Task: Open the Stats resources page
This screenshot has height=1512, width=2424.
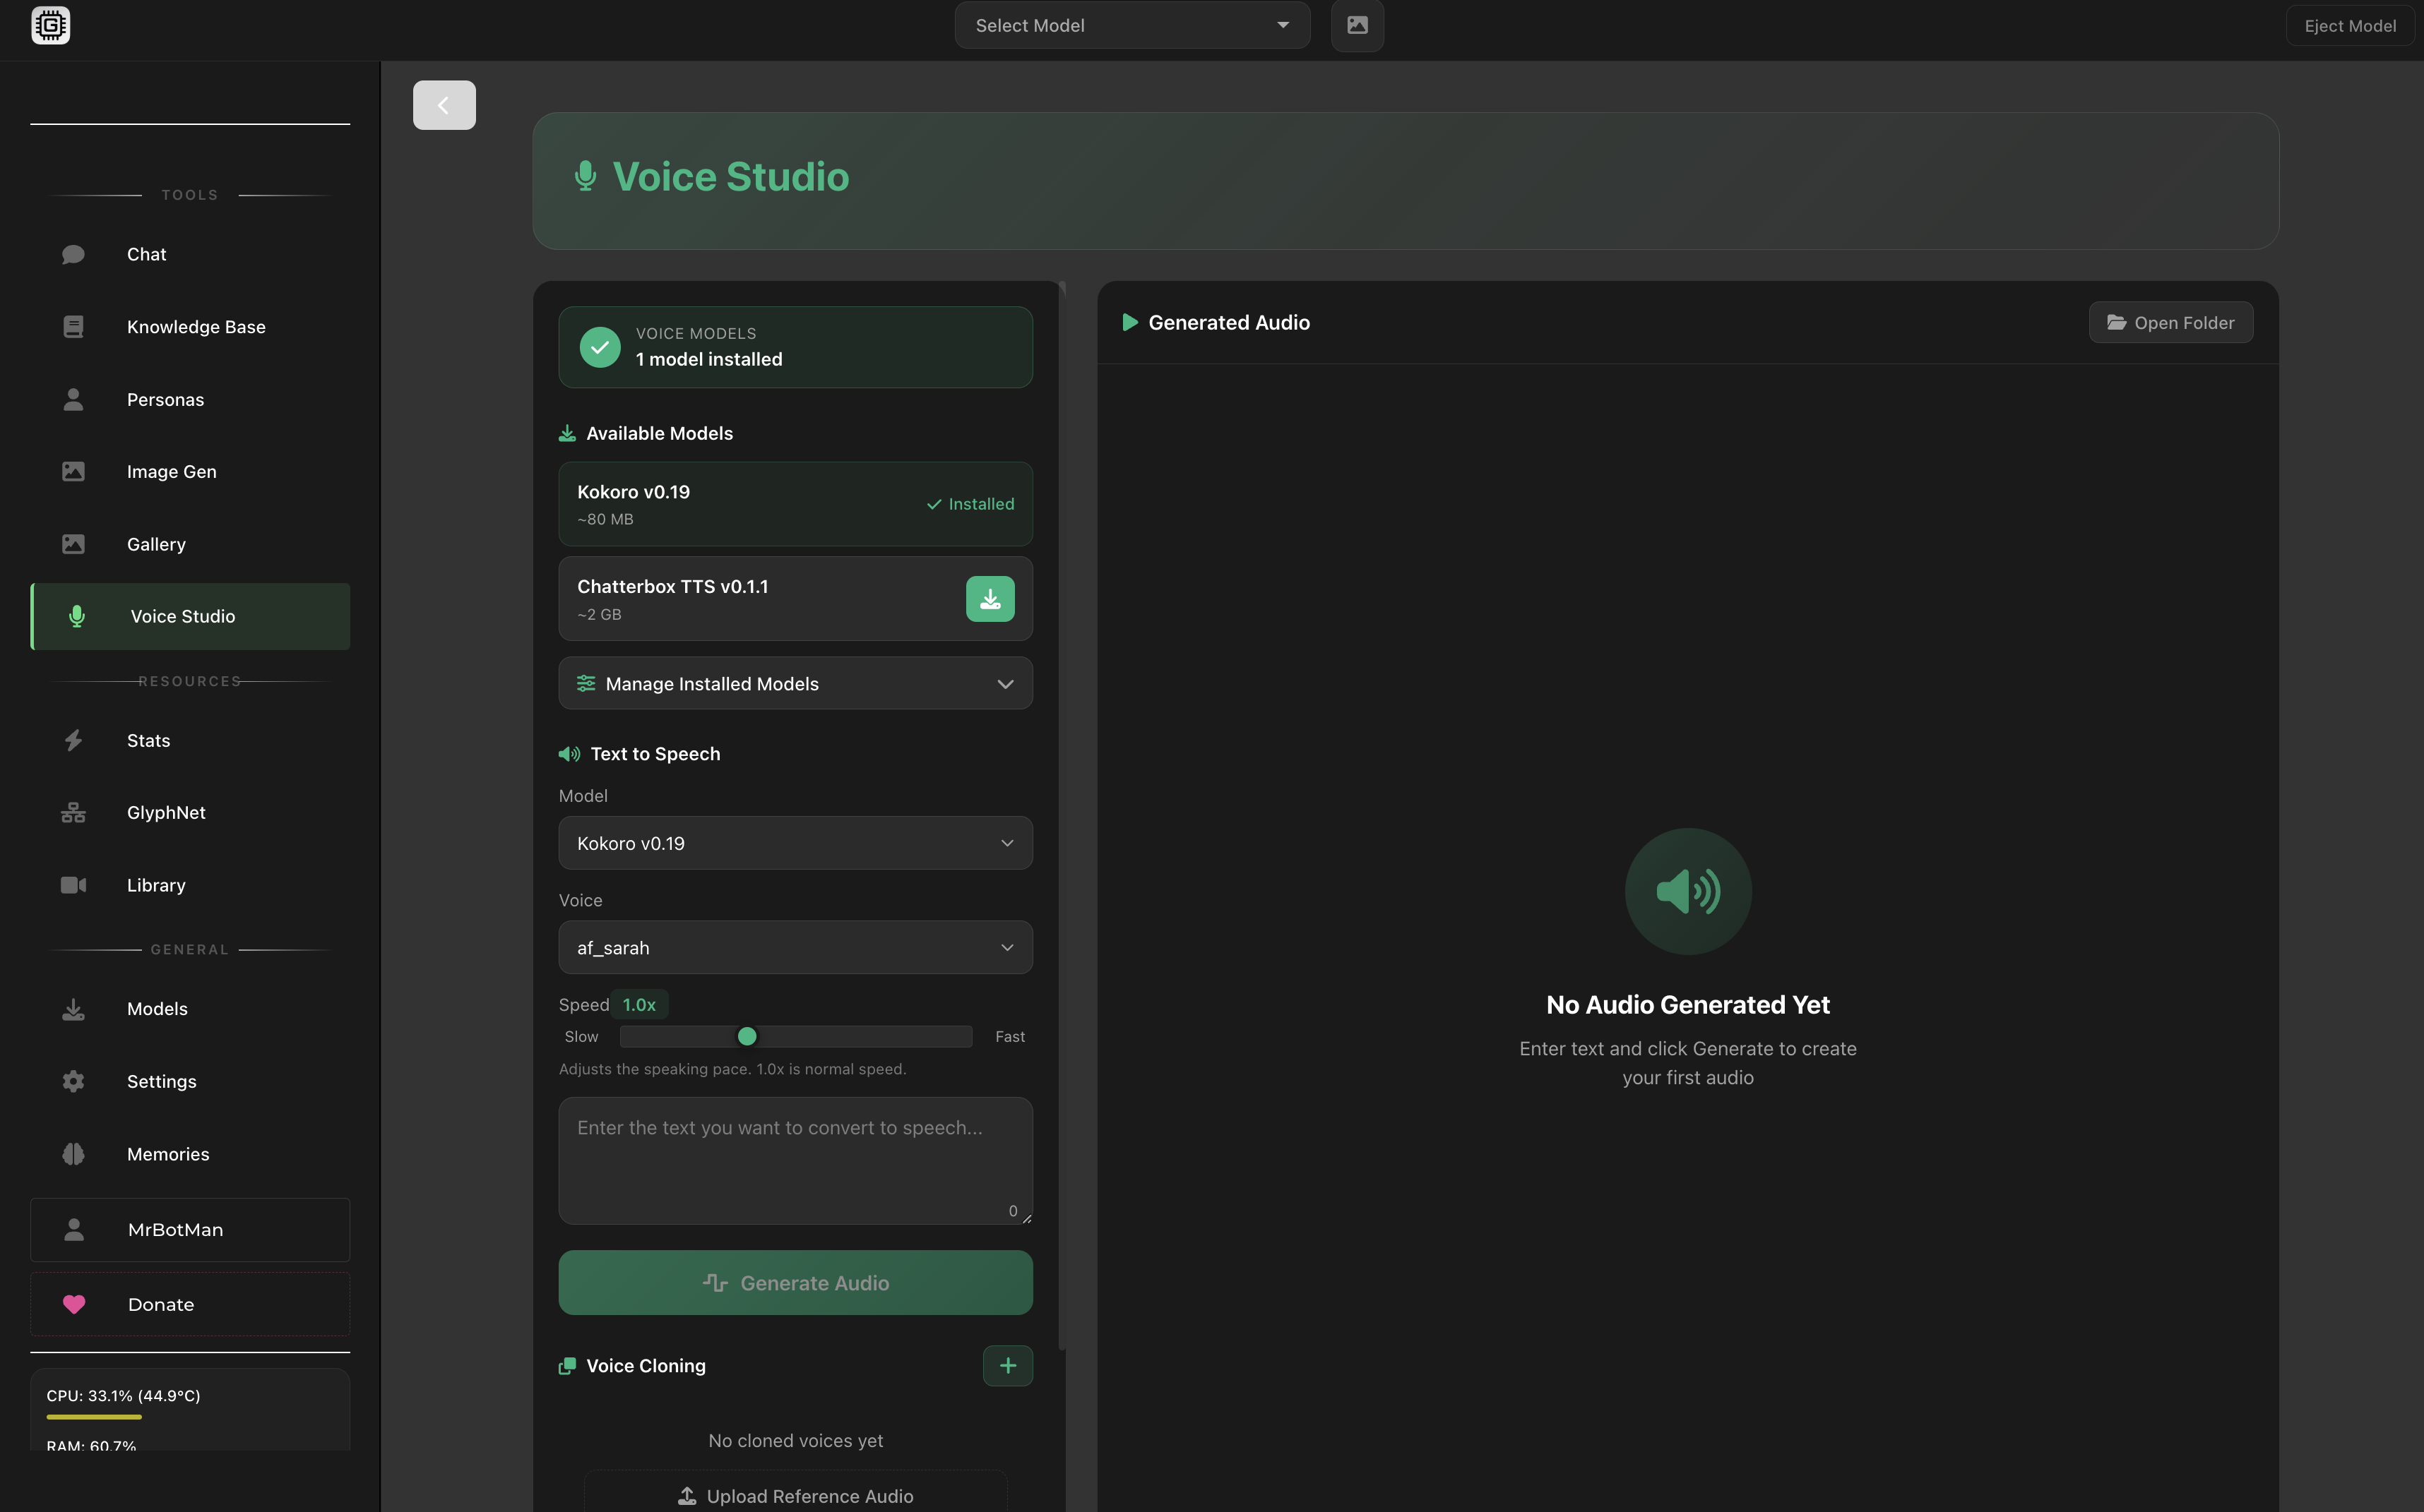Action: [148, 740]
